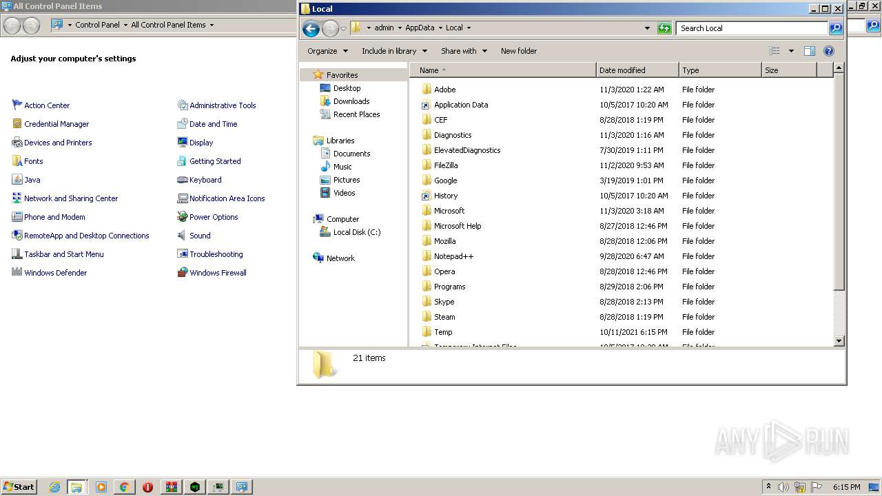882x496 pixels.
Task: Select Local Disk (C:) in navigation pane
Action: click(356, 232)
